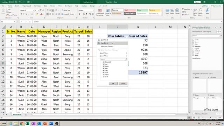Click the percent style icon
The height and width of the screenshot is (126, 224).
(x=84, y=14)
